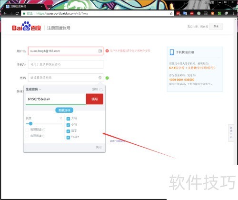This screenshot has width=238, height=200.
Task: Open the Chrome three-dot menu
Action: (x=233, y=13)
